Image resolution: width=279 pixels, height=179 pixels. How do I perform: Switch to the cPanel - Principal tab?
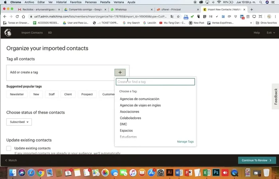pyautogui.click(x=177, y=10)
